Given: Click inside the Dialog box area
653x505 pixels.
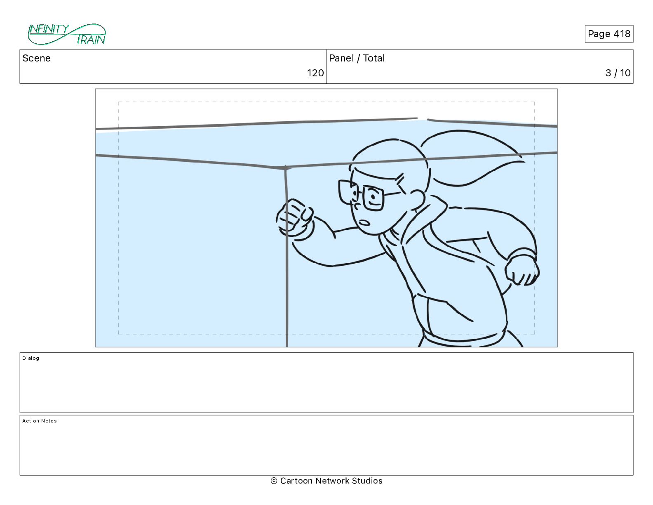Looking at the screenshot, I should coord(326,382).
